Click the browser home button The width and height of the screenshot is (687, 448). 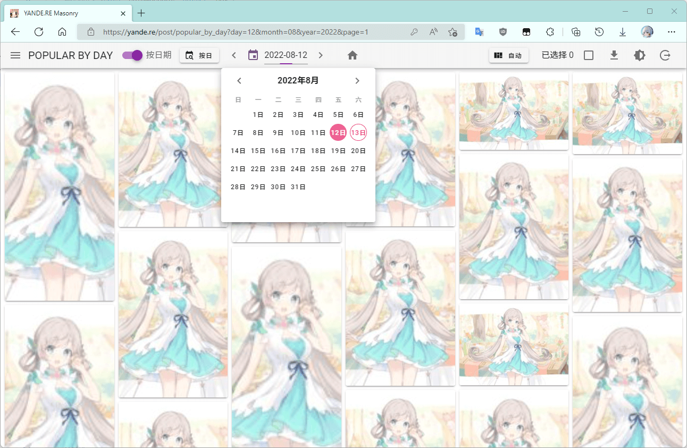[62, 32]
